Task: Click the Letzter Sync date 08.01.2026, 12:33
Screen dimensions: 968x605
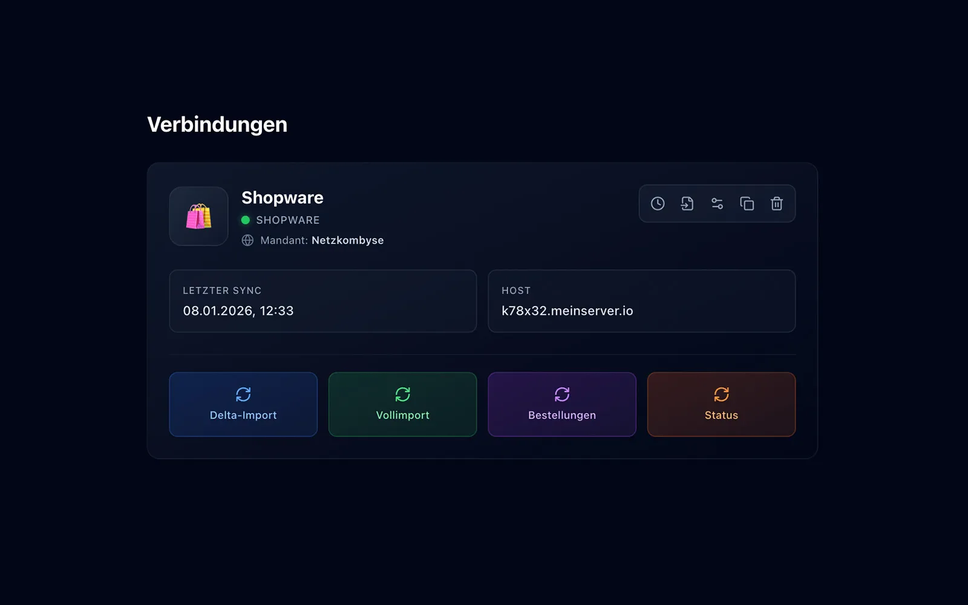Action: [238, 311]
